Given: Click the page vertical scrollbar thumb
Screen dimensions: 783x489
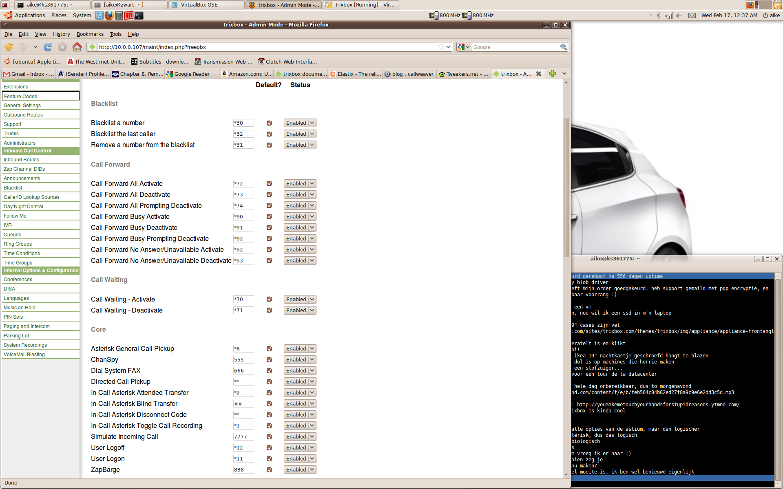Looking at the screenshot, I should [566, 187].
